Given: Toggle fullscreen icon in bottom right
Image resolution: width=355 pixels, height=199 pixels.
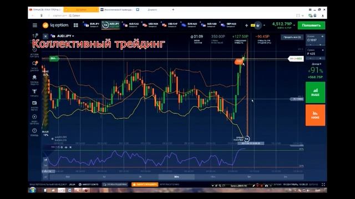Looking at the screenshot, I should tap(323, 184).
